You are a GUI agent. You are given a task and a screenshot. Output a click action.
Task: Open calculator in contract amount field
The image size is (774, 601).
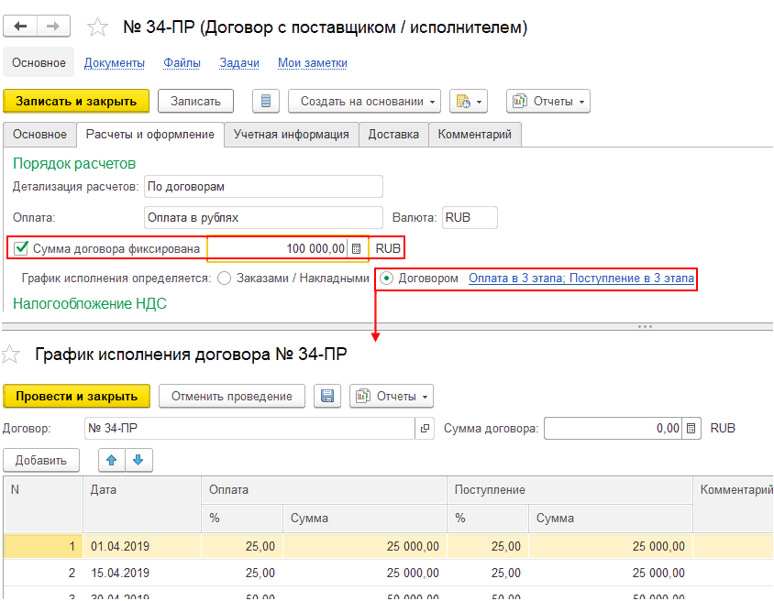(x=356, y=248)
